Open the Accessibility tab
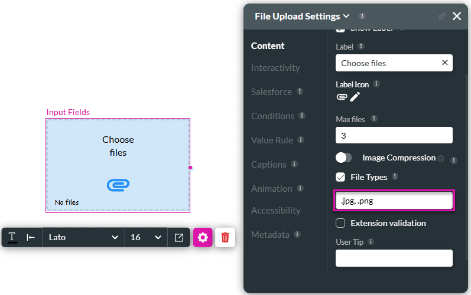Screen dimensions: 471x295 [x=276, y=211]
